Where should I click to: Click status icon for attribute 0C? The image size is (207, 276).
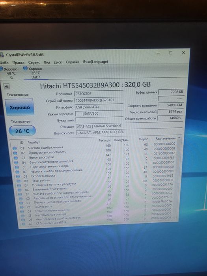click(x=20, y=190)
